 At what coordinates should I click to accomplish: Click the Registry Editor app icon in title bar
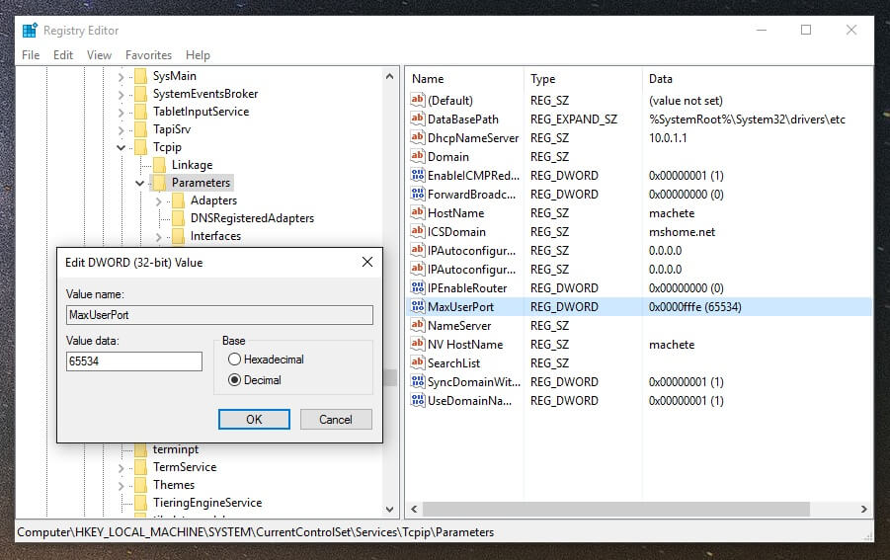point(30,30)
